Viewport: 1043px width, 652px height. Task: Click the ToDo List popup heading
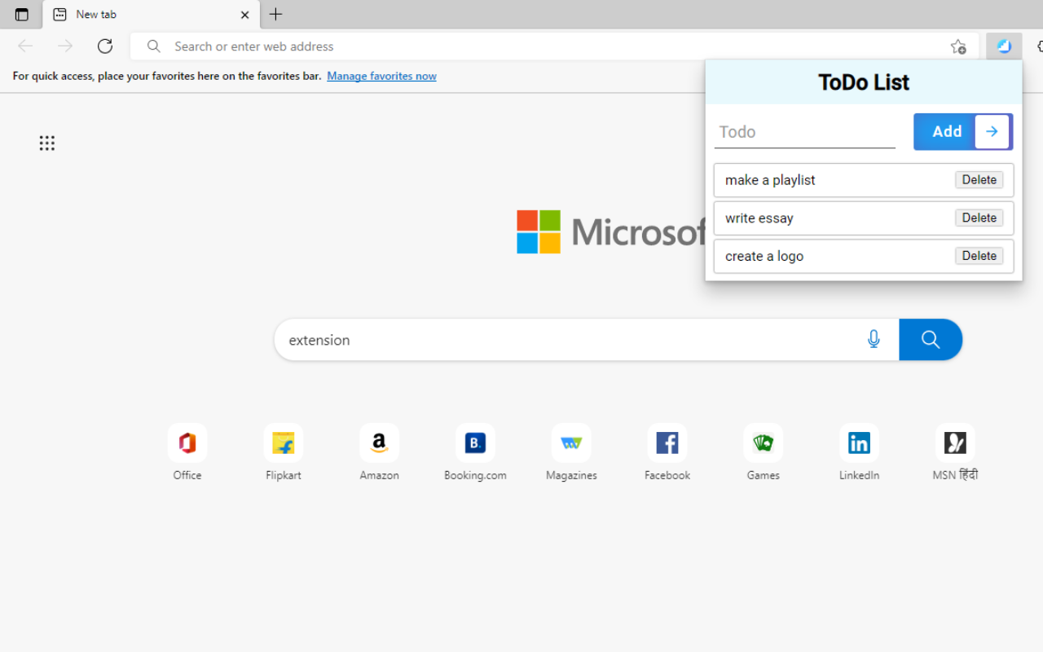(x=864, y=82)
